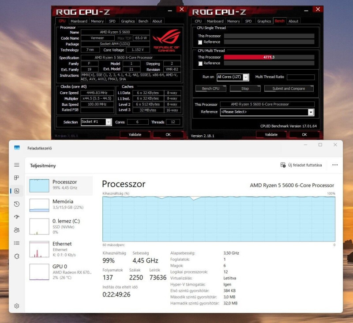Select Ethernet in performance list
This screenshot has height=323, width=353.
pyautogui.click(x=60, y=249)
